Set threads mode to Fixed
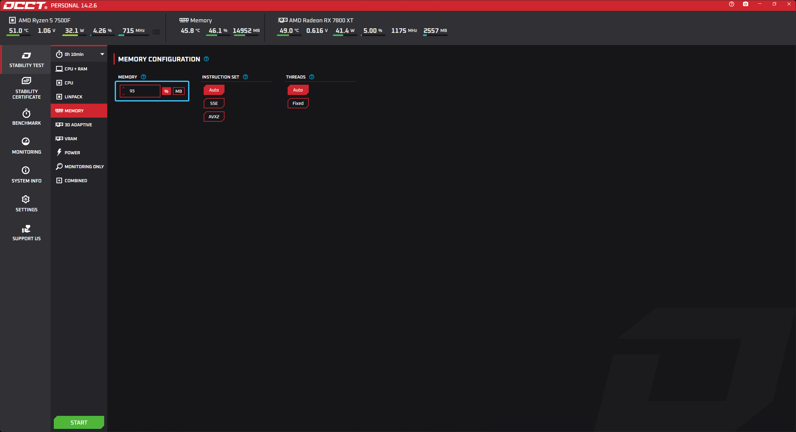Image resolution: width=796 pixels, height=432 pixels. (298, 103)
